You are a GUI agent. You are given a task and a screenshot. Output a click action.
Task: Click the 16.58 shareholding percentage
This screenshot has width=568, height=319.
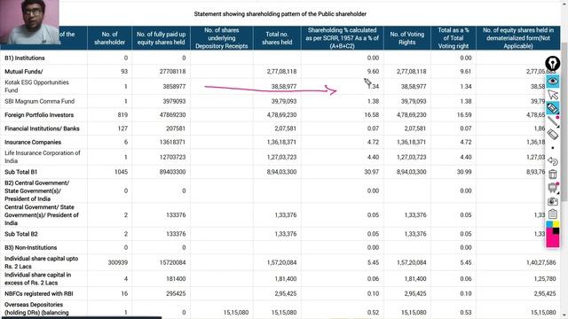click(x=371, y=115)
